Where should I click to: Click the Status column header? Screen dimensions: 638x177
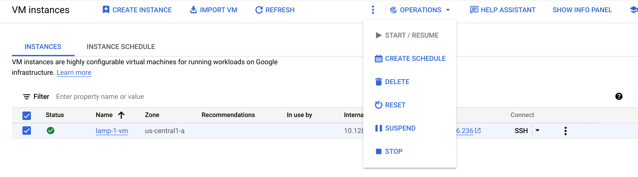55,115
